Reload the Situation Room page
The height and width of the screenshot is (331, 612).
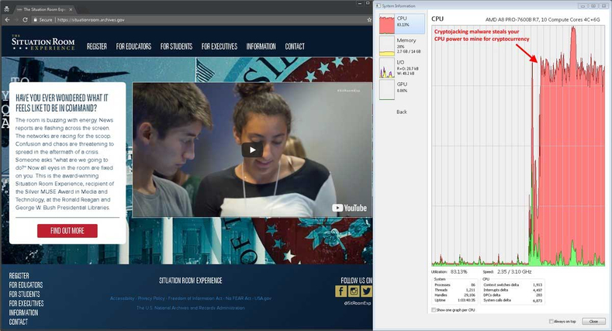point(25,19)
